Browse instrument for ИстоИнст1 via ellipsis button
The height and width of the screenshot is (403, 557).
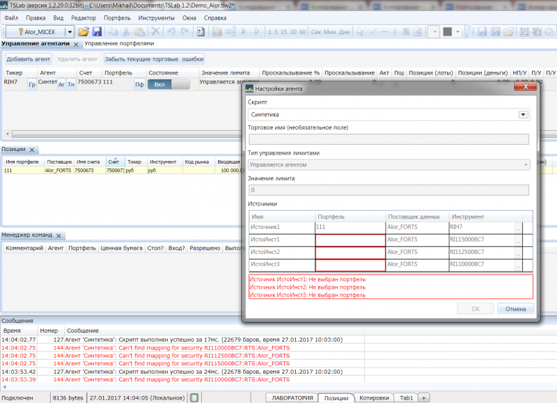517,239
